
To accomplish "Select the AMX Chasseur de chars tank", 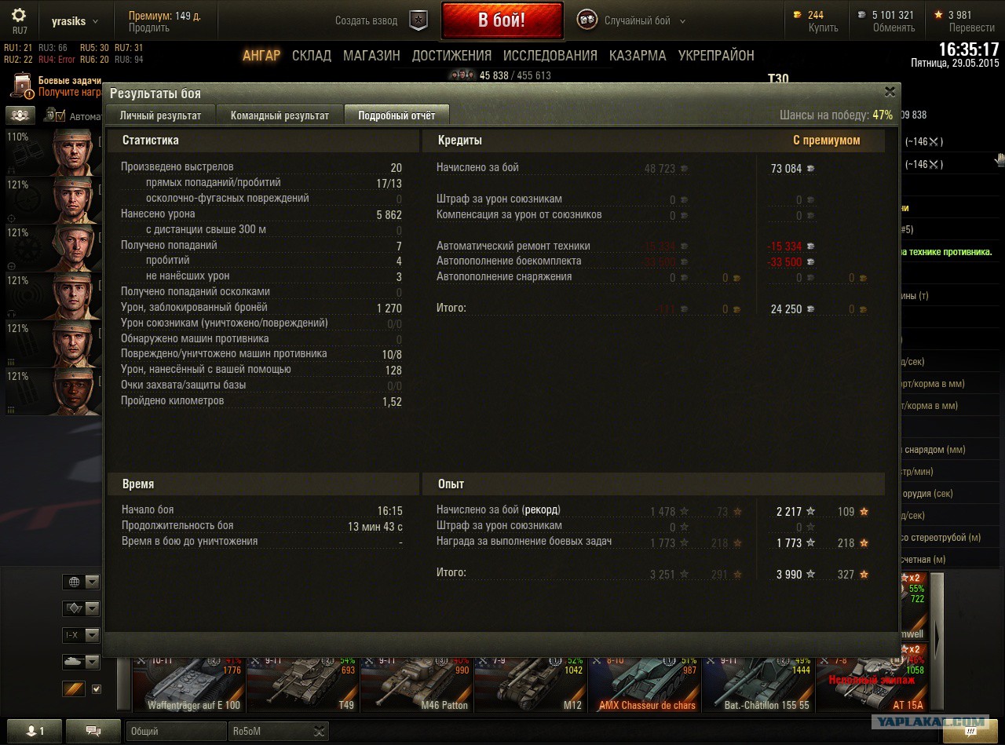I will (643, 683).
